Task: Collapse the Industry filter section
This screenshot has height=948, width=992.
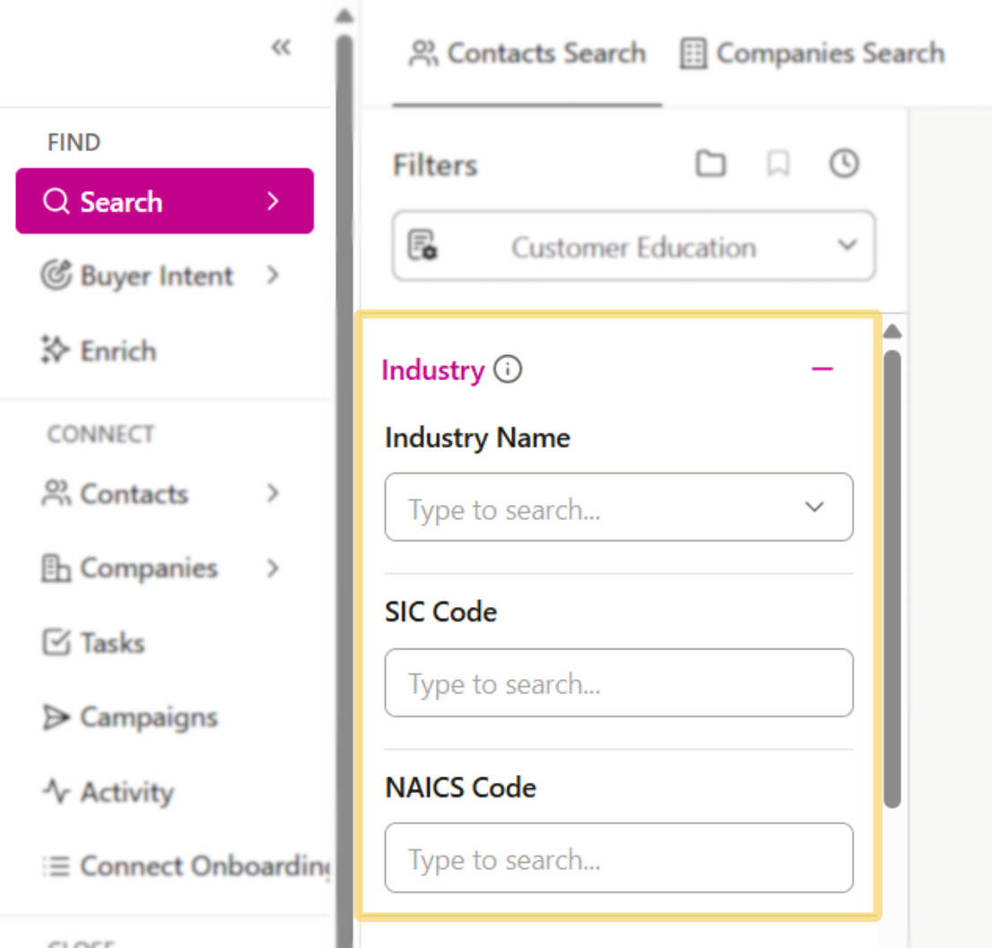Action: pos(822,369)
